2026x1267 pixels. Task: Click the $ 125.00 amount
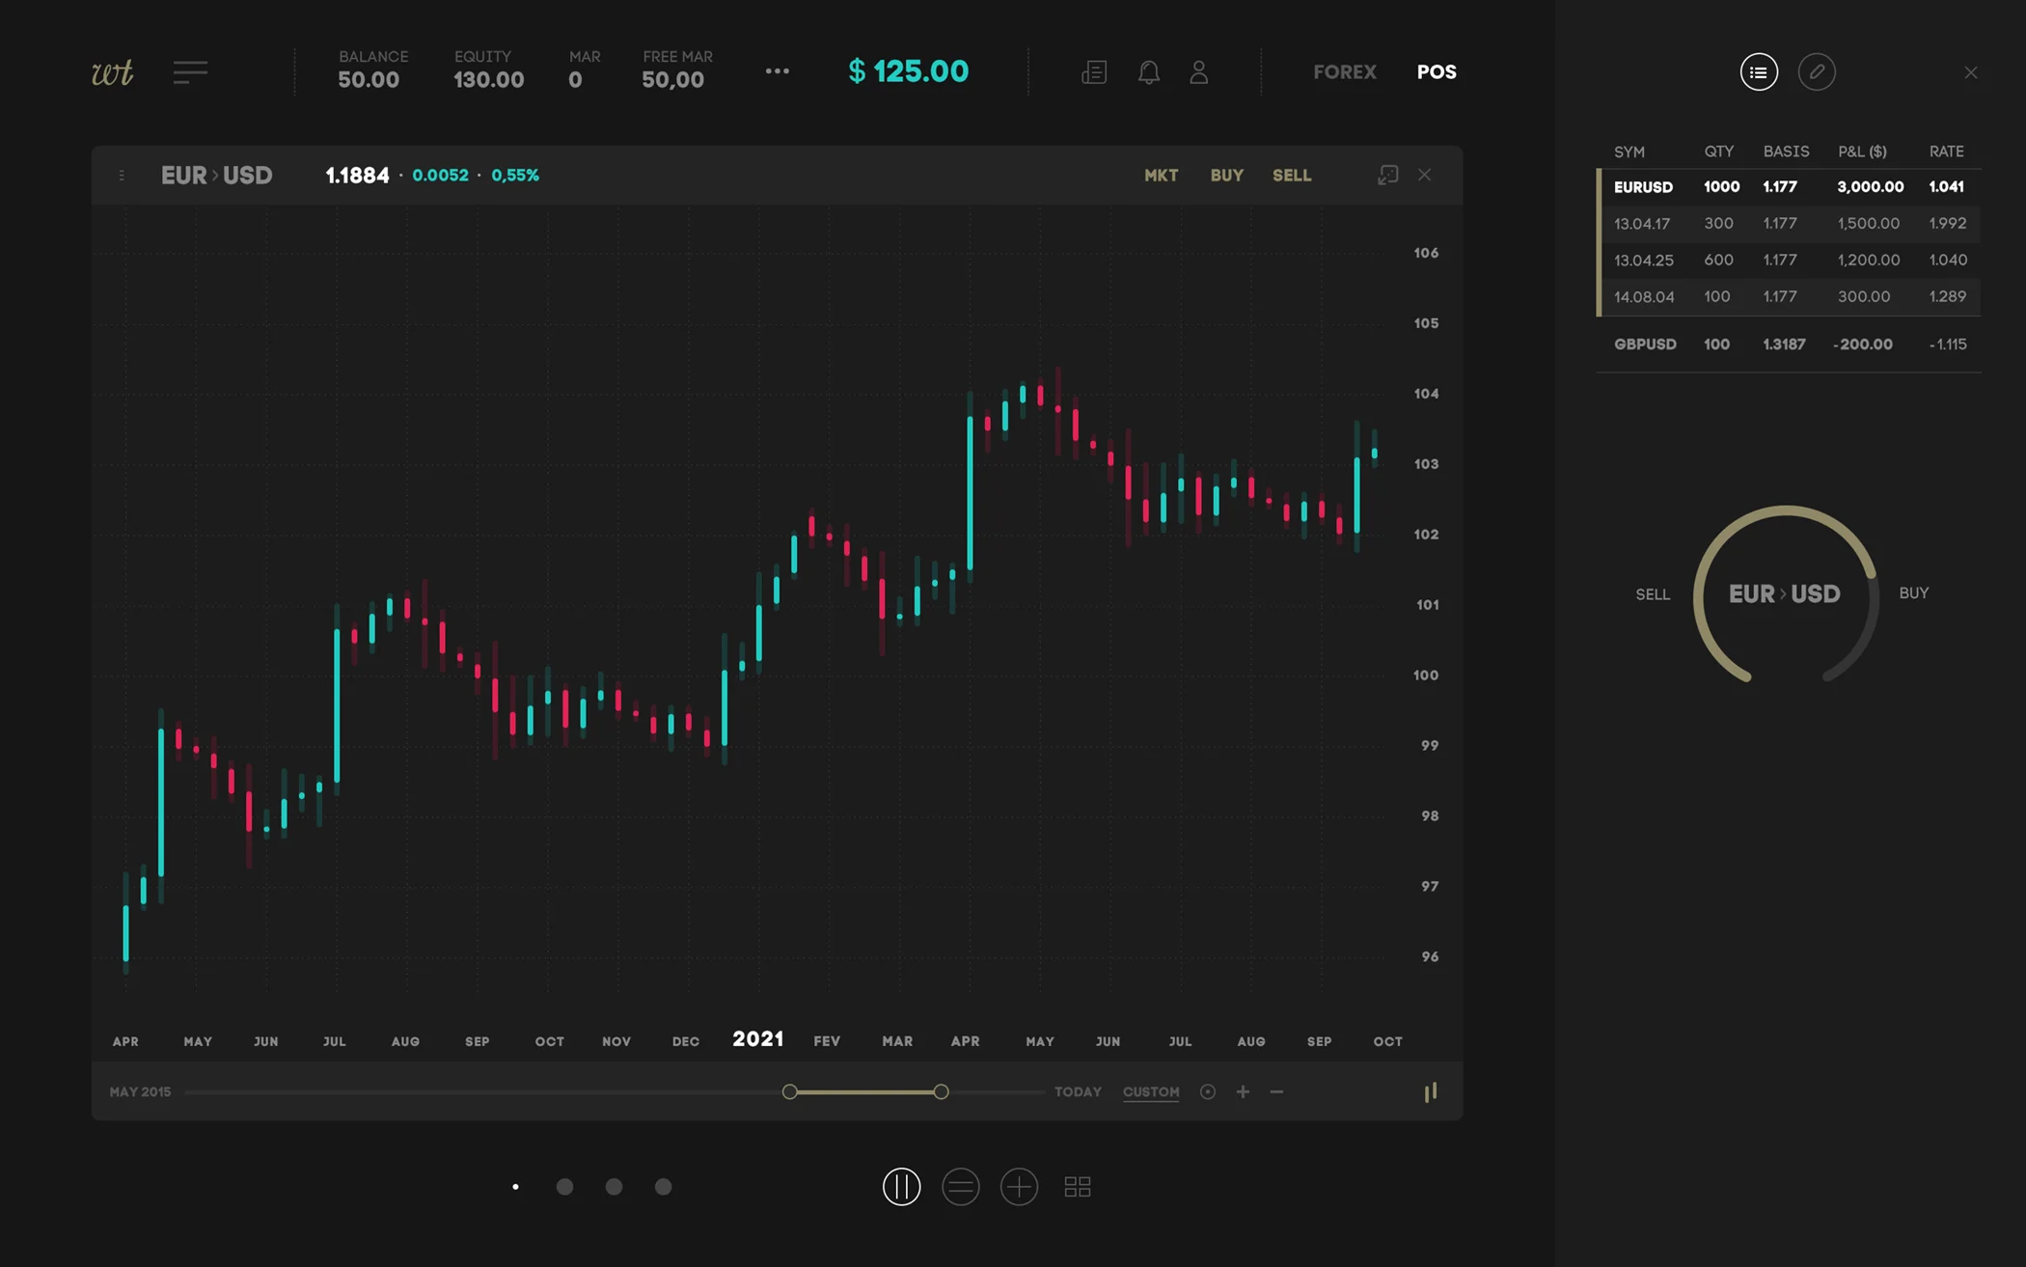[x=908, y=71]
